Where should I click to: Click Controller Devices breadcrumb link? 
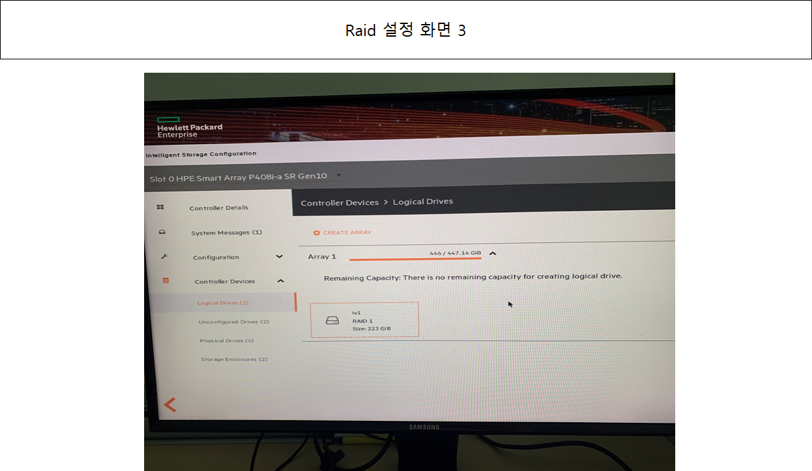point(340,202)
